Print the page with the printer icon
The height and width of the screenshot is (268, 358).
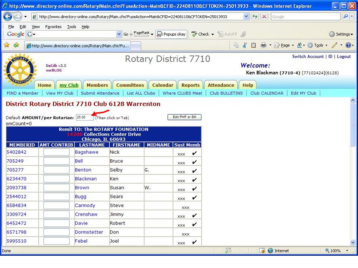click(x=264, y=45)
